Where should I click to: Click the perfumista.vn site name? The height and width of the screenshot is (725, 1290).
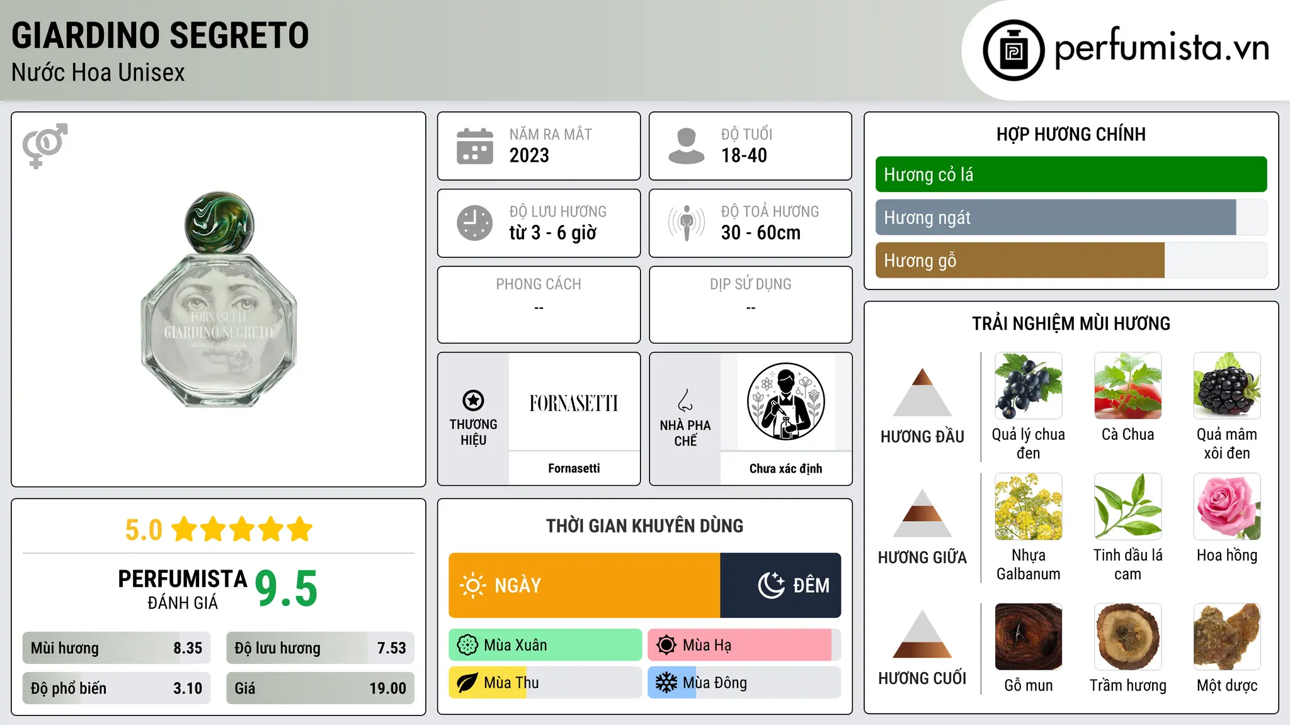pyautogui.click(x=1162, y=48)
